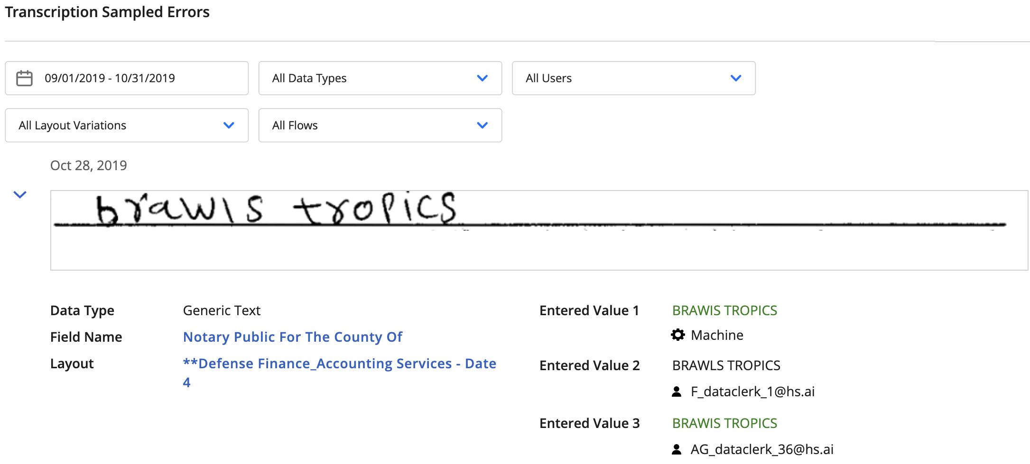The height and width of the screenshot is (464, 1030).
Task: Click the handwritten brawls tropics image
Action: point(539,230)
